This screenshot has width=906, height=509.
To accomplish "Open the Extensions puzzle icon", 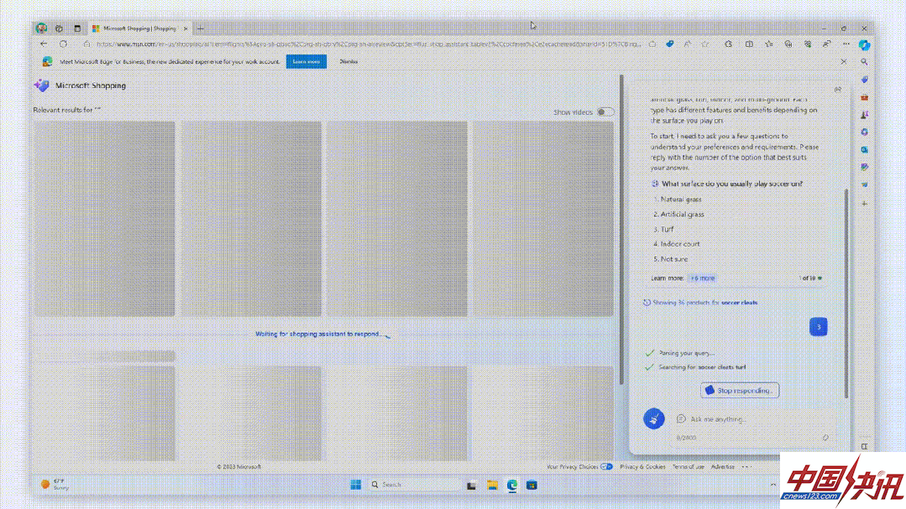I will (x=728, y=44).
